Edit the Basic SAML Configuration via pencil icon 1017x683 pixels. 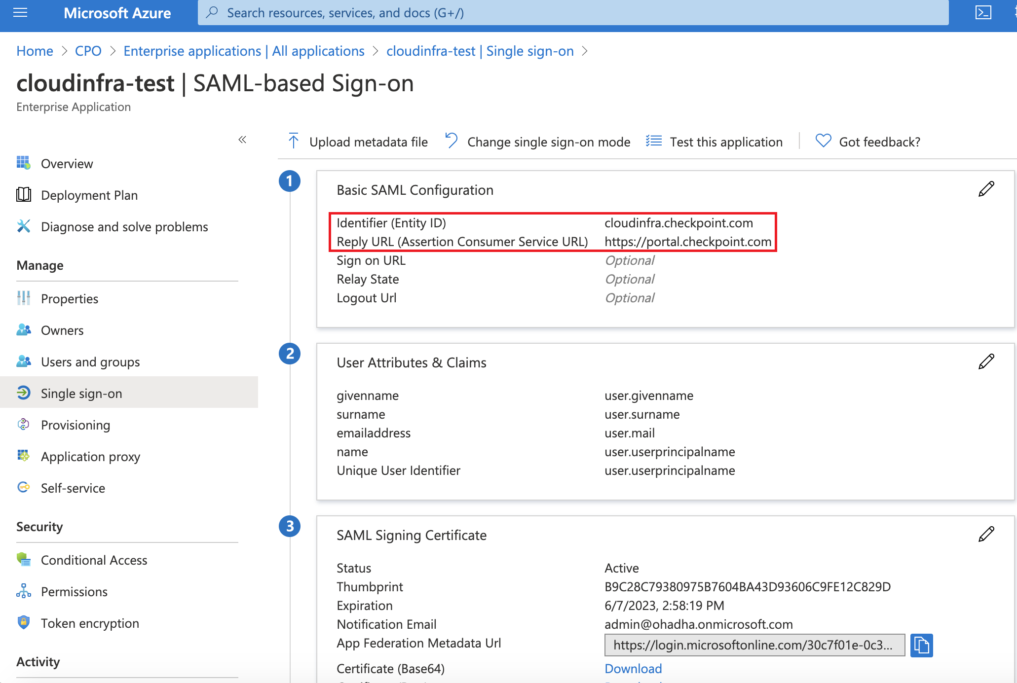tap(985, 189)
